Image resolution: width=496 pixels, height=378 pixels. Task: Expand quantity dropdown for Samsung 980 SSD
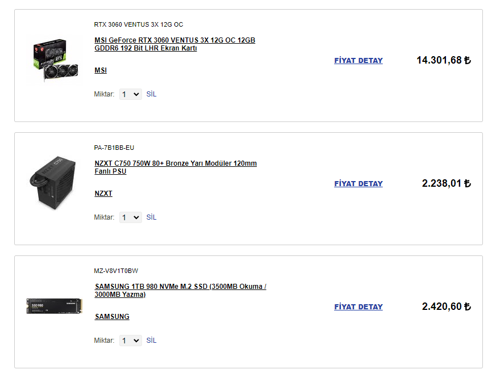coord(130,341)
